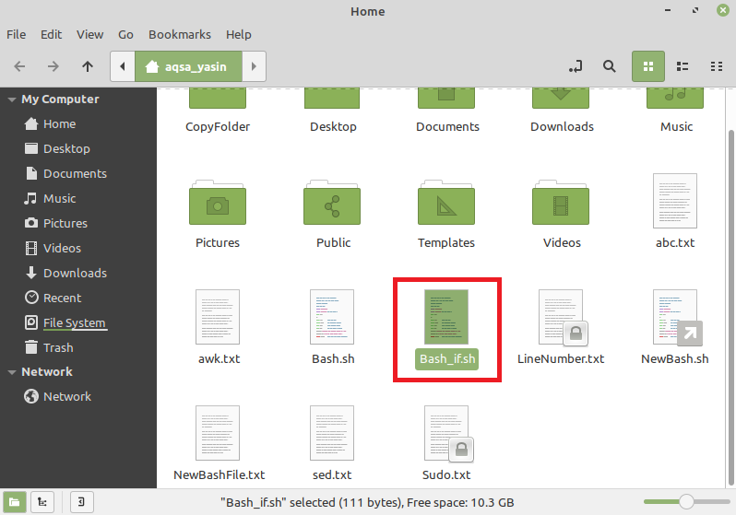
Task: Hide the sidebar via status bar button
Action: 82,502
